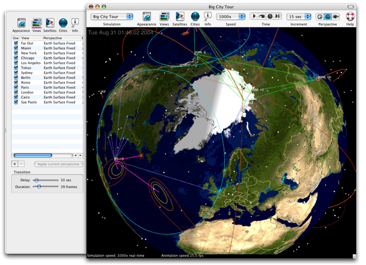366x265 pixels.
Task: Uncheck the Far Out view
Action: pyautogui.click(x=16, y=44)
